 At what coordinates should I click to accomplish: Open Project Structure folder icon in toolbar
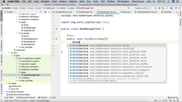coord(171,8)
